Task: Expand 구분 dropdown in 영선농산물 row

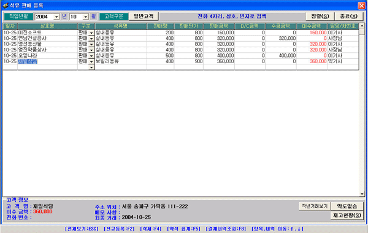Action: point(91,44)
